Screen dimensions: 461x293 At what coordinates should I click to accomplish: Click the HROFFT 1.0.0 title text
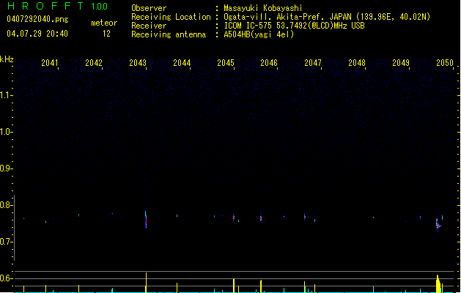click(58, 6)
